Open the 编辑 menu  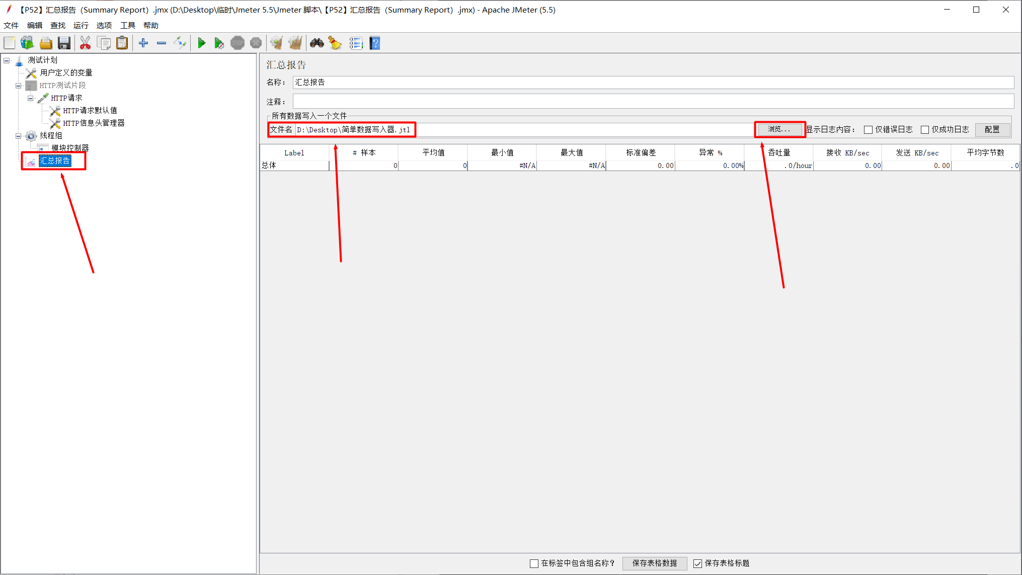coord(35,25)
